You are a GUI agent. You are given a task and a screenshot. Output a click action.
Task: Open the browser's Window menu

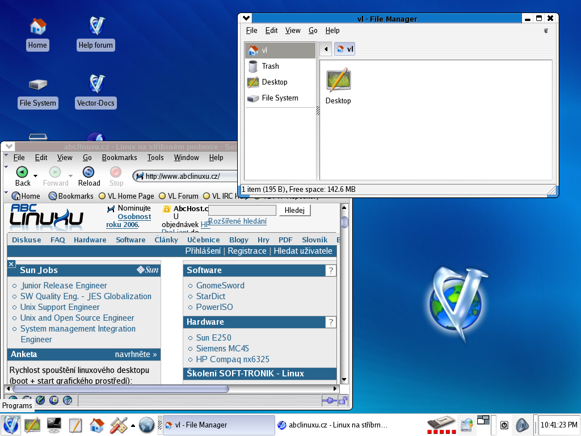point(186,158)
